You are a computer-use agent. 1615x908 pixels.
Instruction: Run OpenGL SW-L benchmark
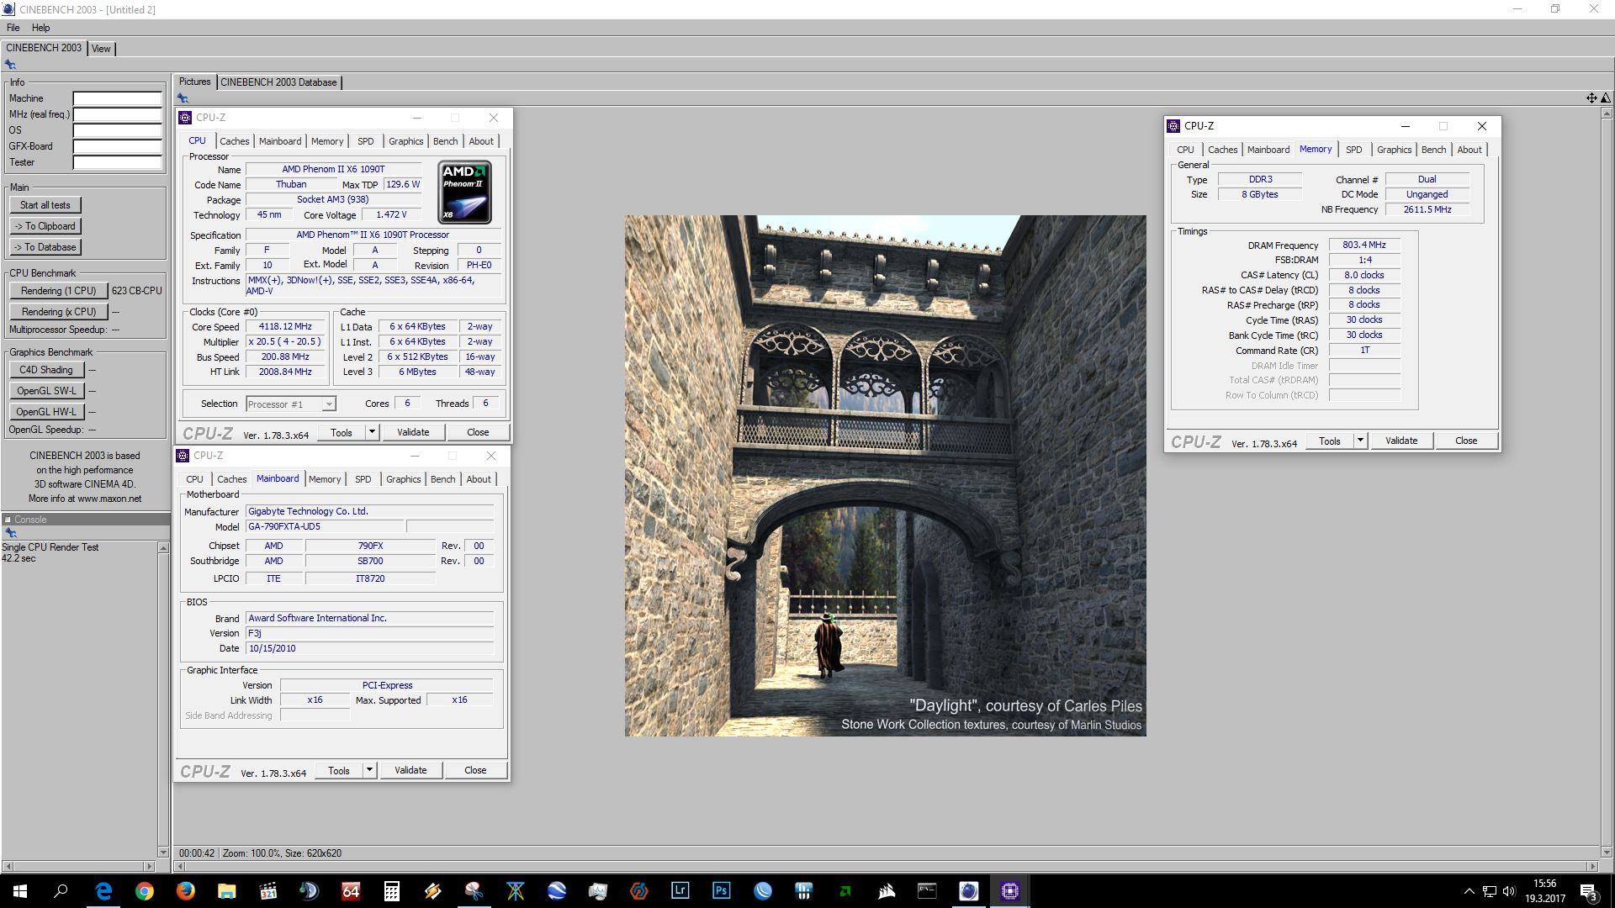click(46, 391)
